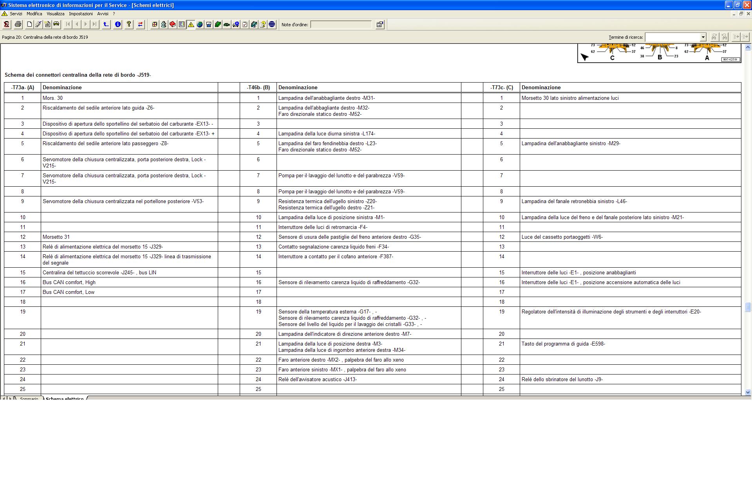
Task: Click the connector diagram thumbnail image
Action: [x=659, y=53]
